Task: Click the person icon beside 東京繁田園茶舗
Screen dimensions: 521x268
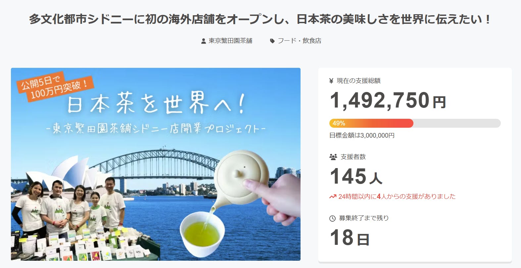Action: pyautogui.click(x=204, y=41)
